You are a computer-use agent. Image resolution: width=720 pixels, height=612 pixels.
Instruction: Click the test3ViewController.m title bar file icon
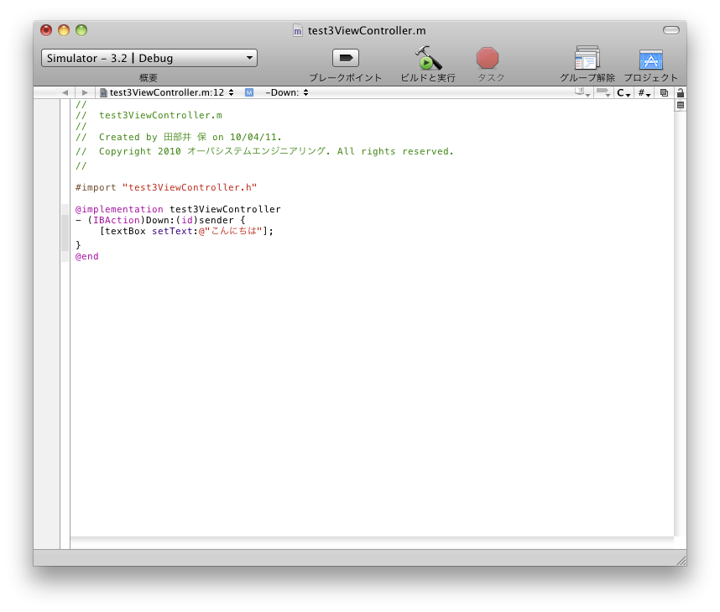click(x=297, y=30)
